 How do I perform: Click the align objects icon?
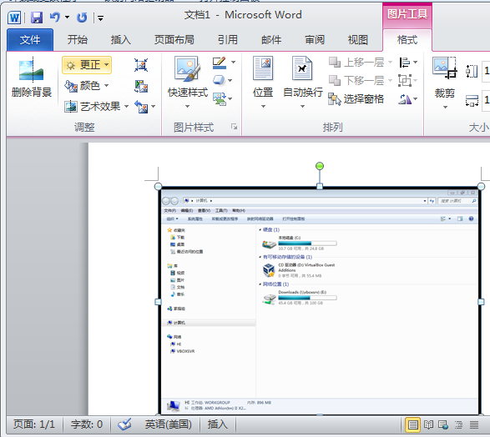pos(405,63)
